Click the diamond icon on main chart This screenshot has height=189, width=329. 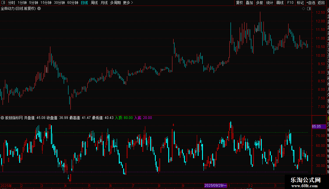click(x=303, y=9)
